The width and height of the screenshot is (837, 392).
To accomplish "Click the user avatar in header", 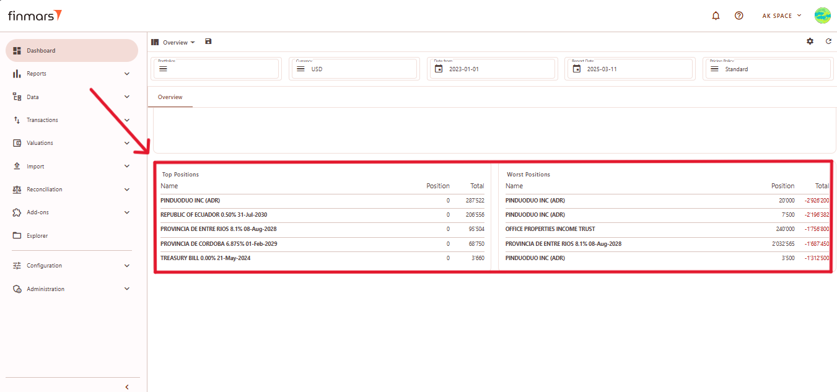I will pyautogui.click(x=822, y=15).
